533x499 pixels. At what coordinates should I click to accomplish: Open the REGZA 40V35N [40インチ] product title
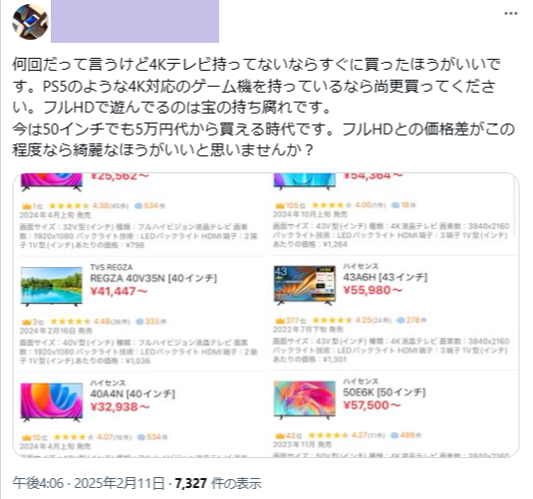153,279
